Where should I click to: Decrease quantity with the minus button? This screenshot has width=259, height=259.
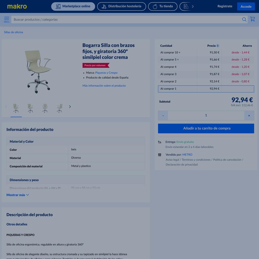point(163,116)
